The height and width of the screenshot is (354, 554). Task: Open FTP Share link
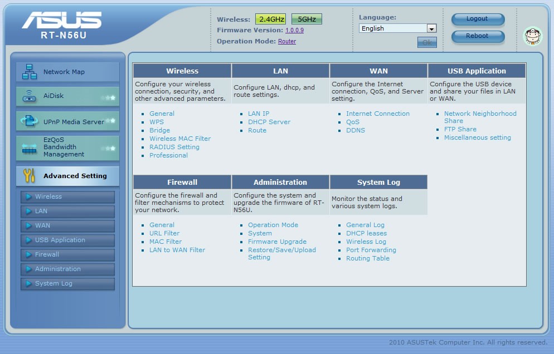pyautogui.click(x=460, y=129)
